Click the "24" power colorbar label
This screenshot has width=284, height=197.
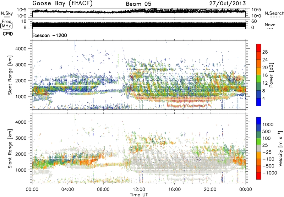[x=265, y=60]
